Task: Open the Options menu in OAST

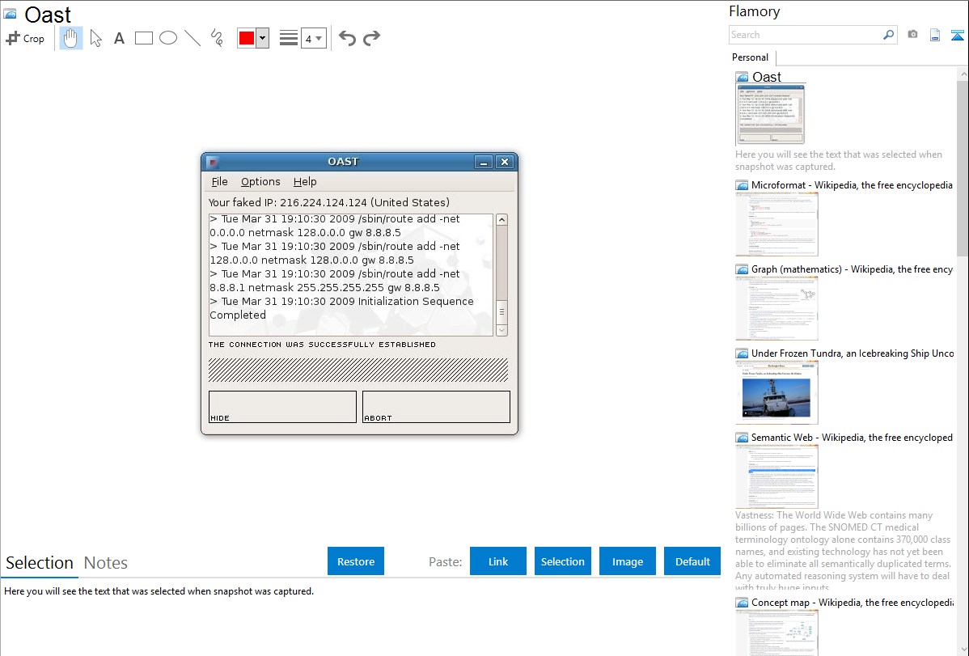Action: [x=260, y=181]
